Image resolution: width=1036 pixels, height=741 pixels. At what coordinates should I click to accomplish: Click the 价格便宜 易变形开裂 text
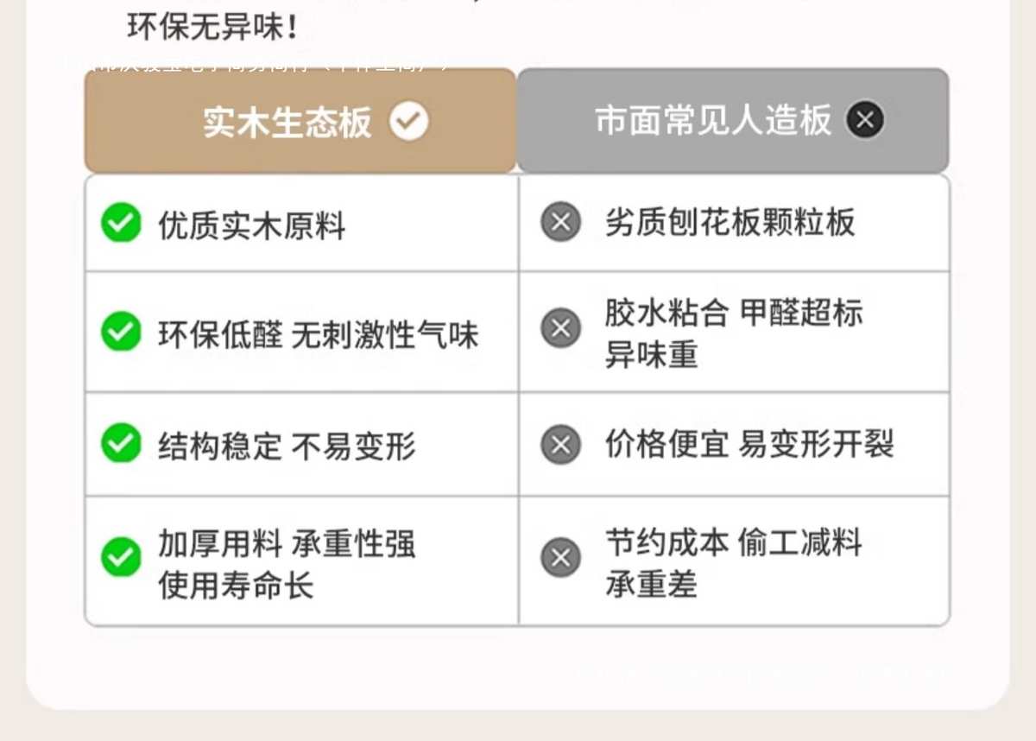749,445
